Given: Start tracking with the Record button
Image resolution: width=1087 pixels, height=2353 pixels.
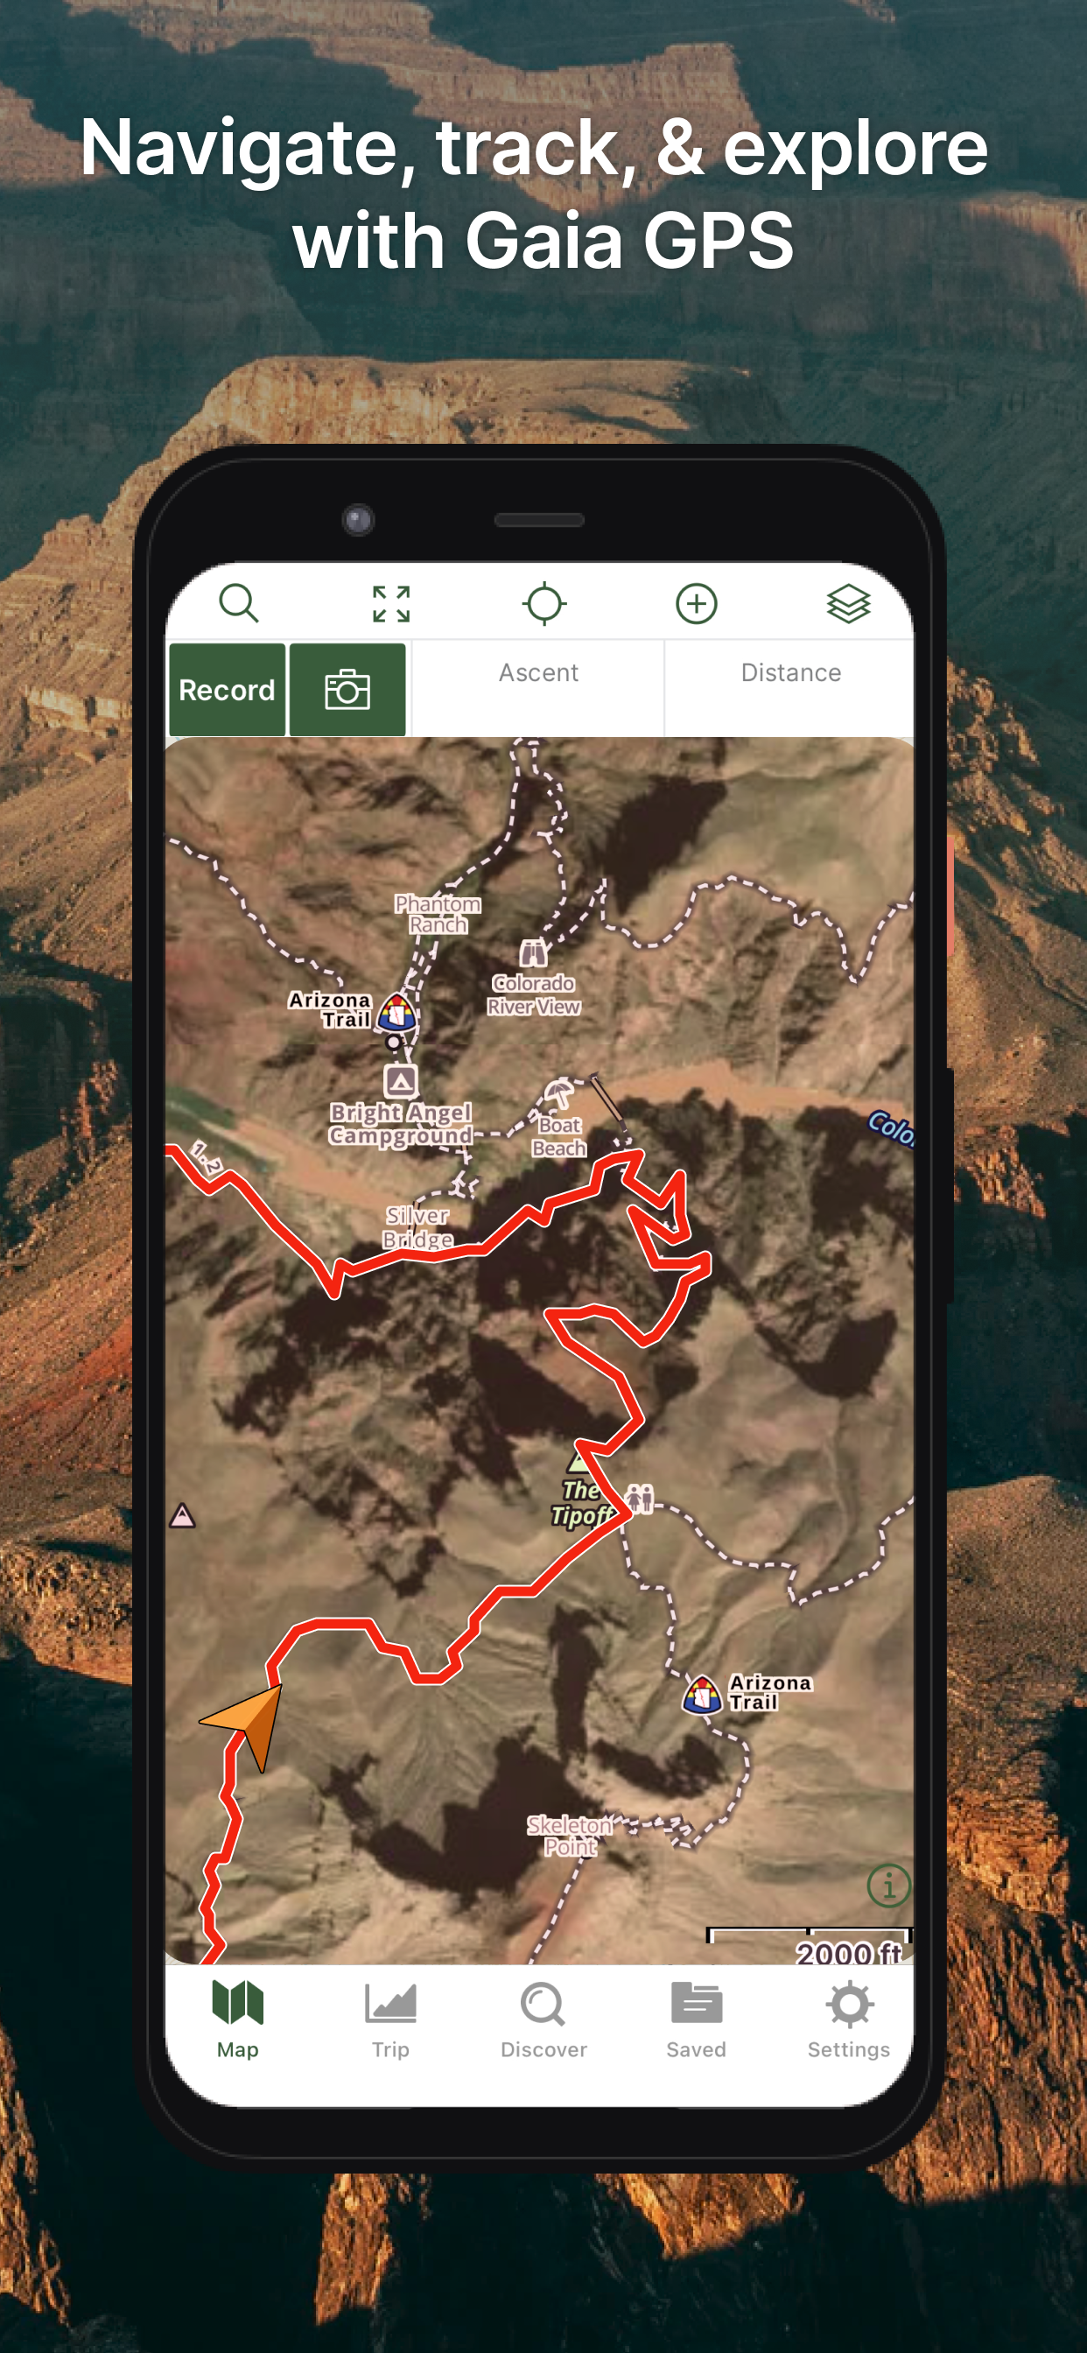Looking at the screenshot, I should (228, 690).
